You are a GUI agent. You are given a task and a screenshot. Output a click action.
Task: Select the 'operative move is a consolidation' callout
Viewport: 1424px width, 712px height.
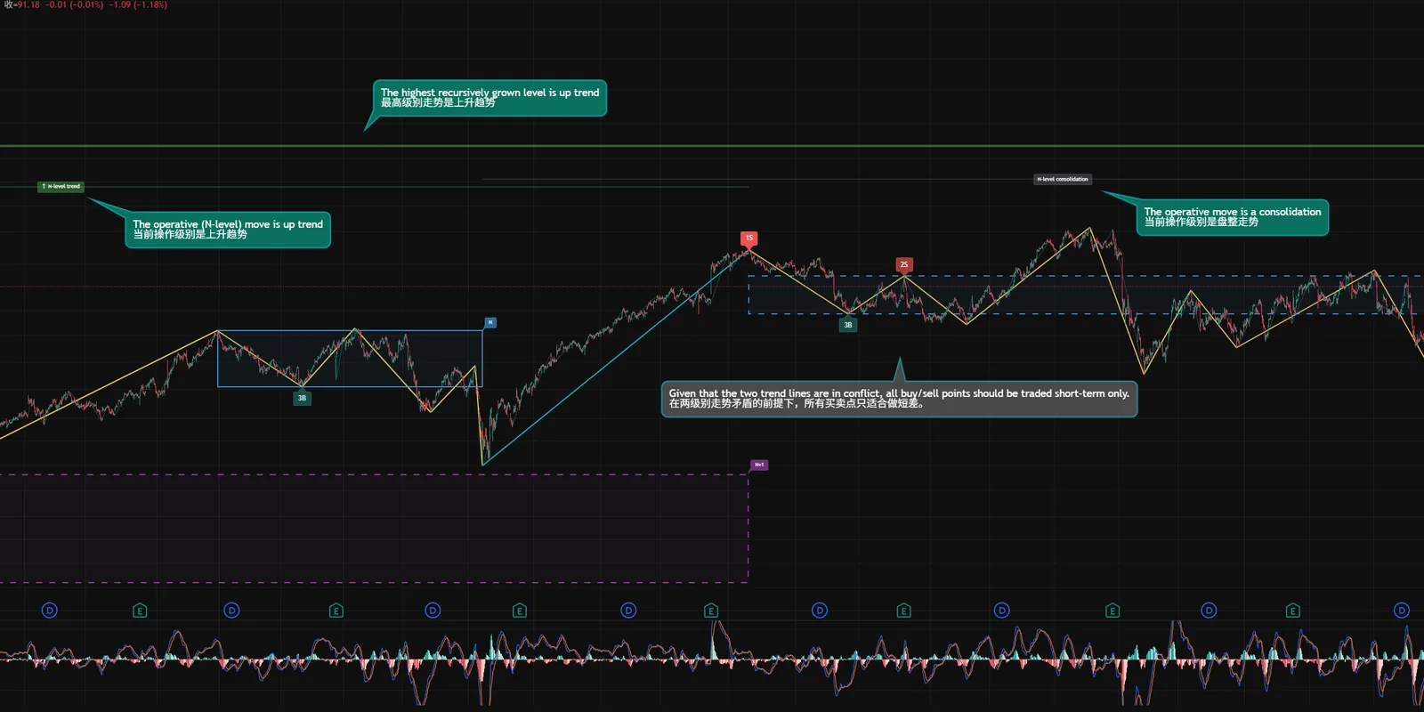(x=1233, y=217)
